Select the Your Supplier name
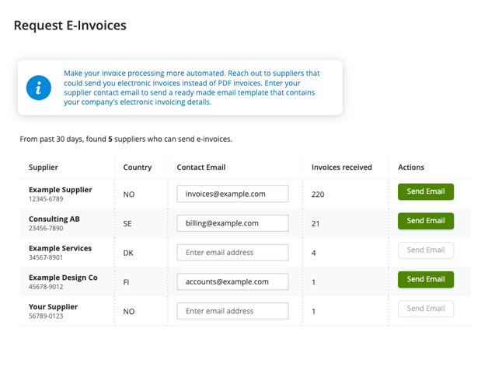The height and width of the screenshot is (369, 488). [x=53, y=306]
